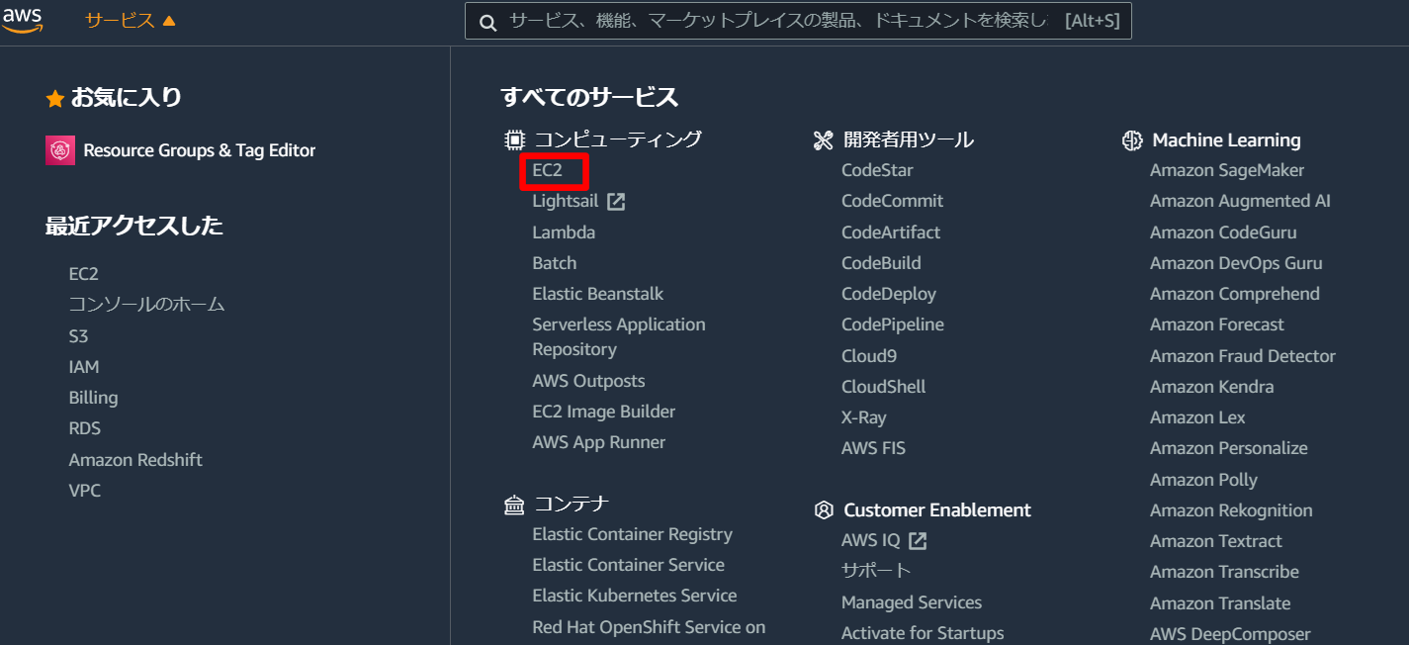The image size is (1409, 645).
Task: Open EC2 under コンピューティング
Action: pos(547,170)
